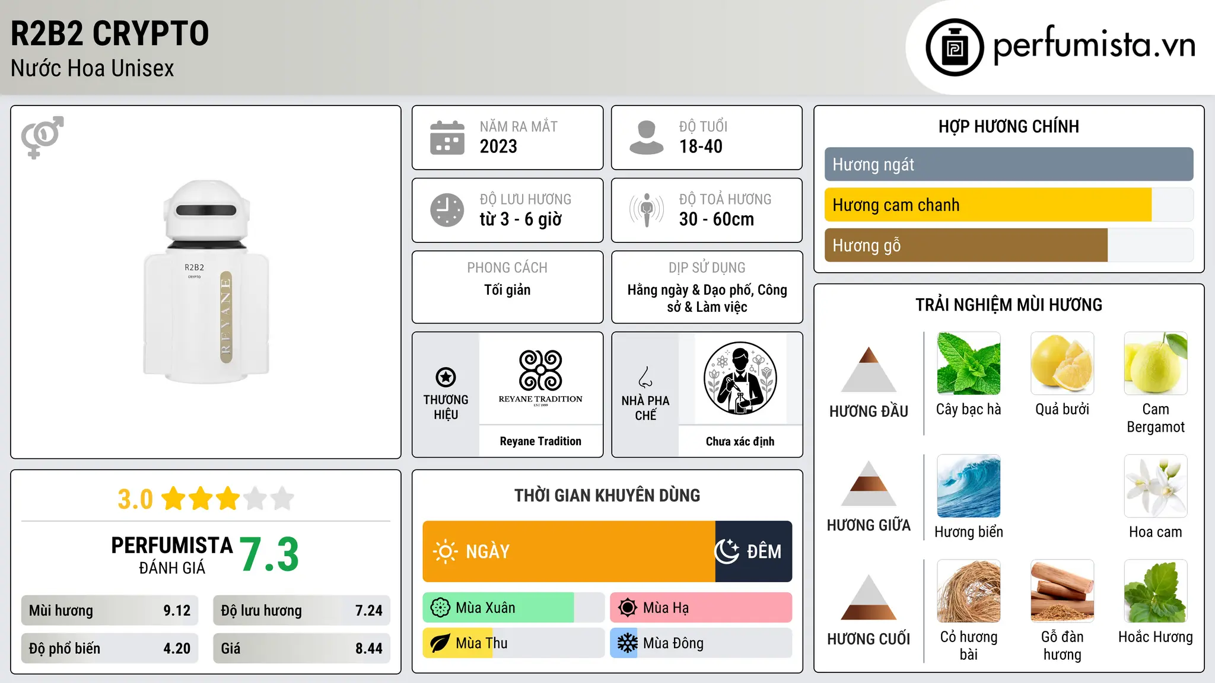1215x683 pixels.
Task: Click the calendar icon for launch year
Action: tap(447, 138)
